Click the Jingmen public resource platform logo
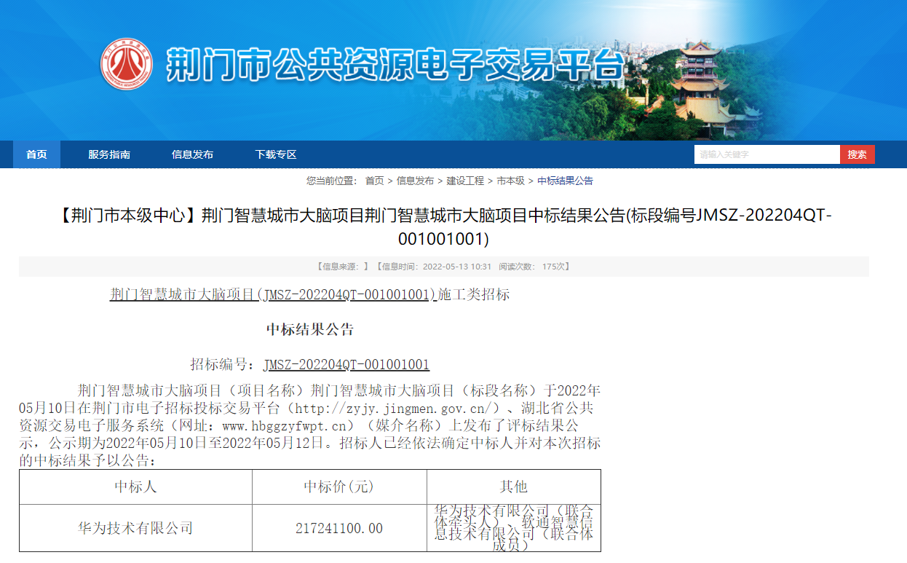 (x=127, y=63)
